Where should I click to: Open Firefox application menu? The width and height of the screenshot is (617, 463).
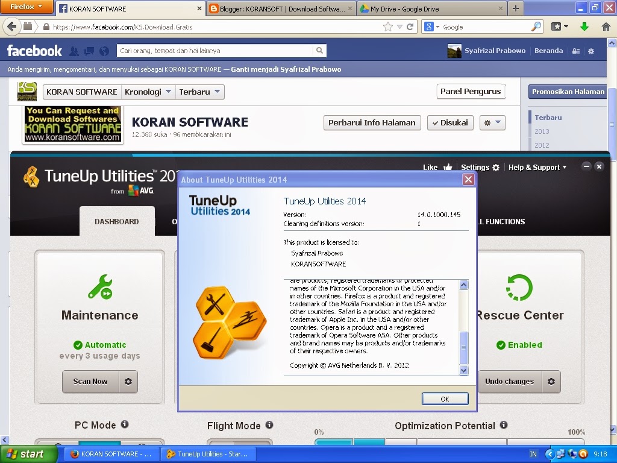coord(27,7)
